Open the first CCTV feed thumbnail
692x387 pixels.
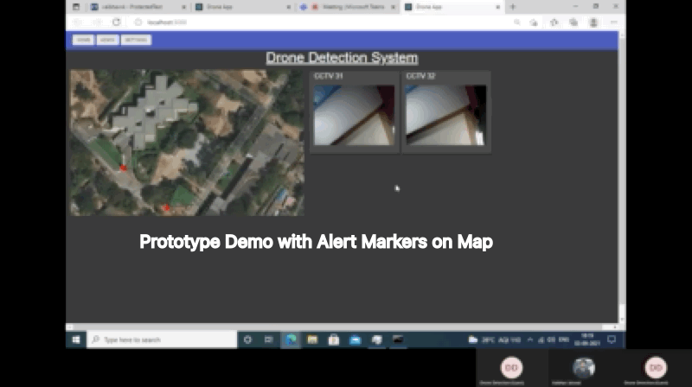pyautogui.click(x=354, y=115)
